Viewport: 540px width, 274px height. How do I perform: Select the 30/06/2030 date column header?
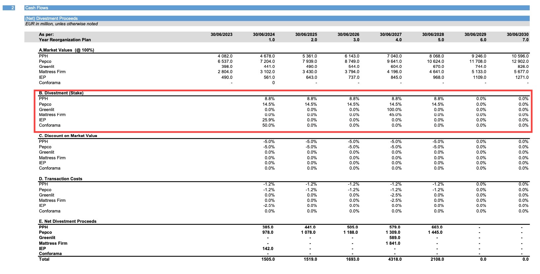click(x=518, y=34)
